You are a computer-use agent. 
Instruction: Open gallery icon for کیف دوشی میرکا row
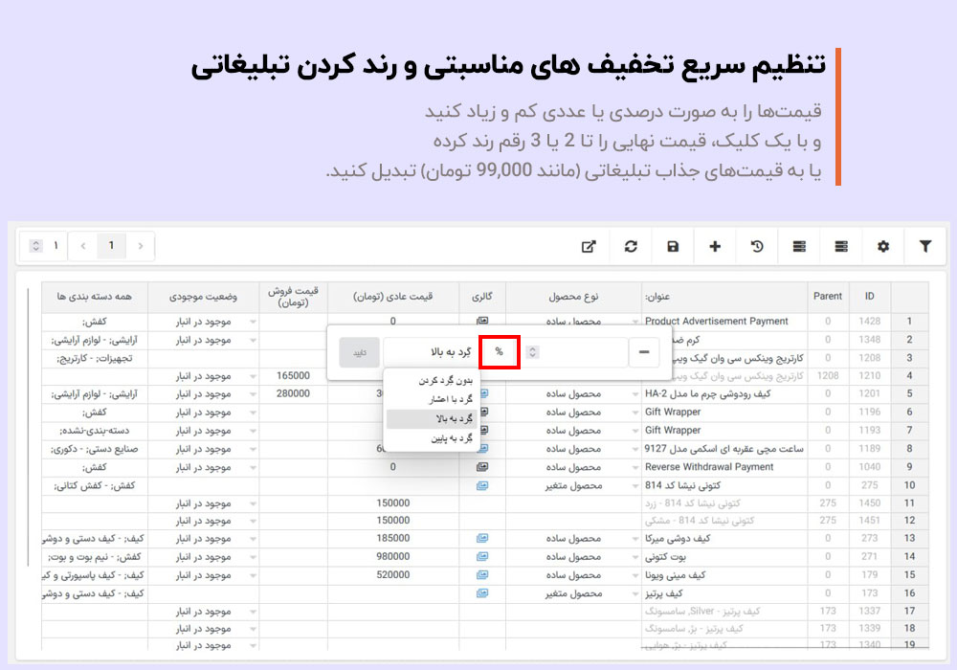pyautogui.click(x=482, y=538)
